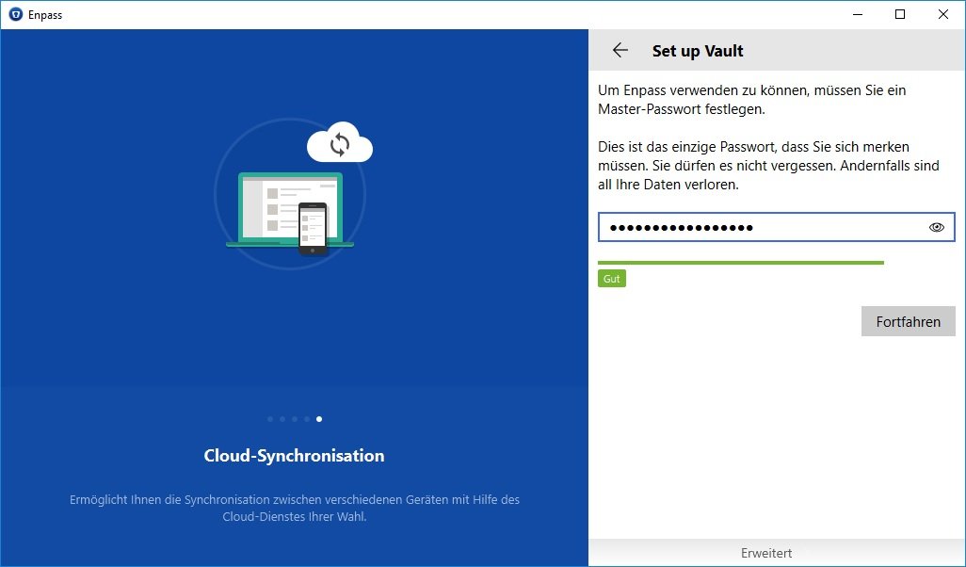Click the back arrow beside Set up Vault

tap(620, 51)
